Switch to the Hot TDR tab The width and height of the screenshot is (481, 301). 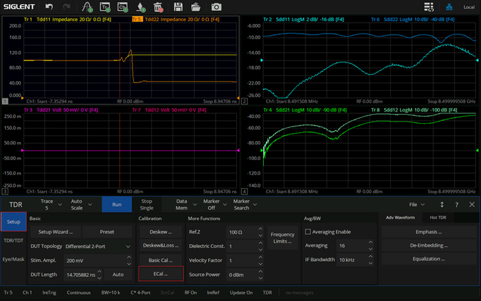coord(438,218)
